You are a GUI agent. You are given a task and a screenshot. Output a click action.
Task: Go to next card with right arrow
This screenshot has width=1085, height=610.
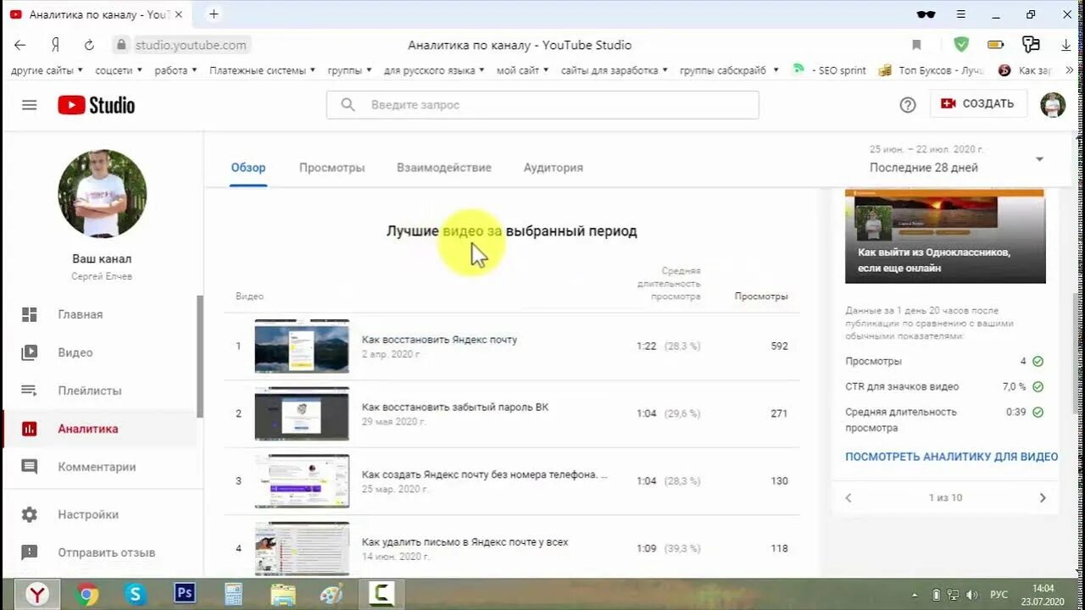tap(1043, 498)
